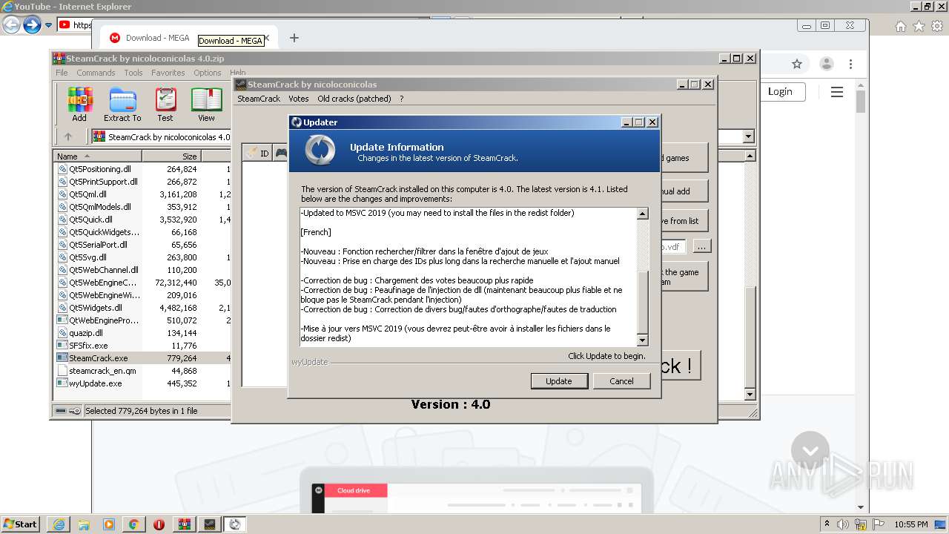Click the browse '...' button beside vdf field
The width and height of the screenshot is (949, 534).
coord(701,246)
